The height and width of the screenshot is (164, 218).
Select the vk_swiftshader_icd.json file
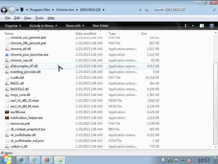point(82,141)
